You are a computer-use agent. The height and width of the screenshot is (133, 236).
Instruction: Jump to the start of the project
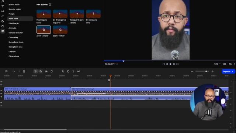[x=163, y=64]
